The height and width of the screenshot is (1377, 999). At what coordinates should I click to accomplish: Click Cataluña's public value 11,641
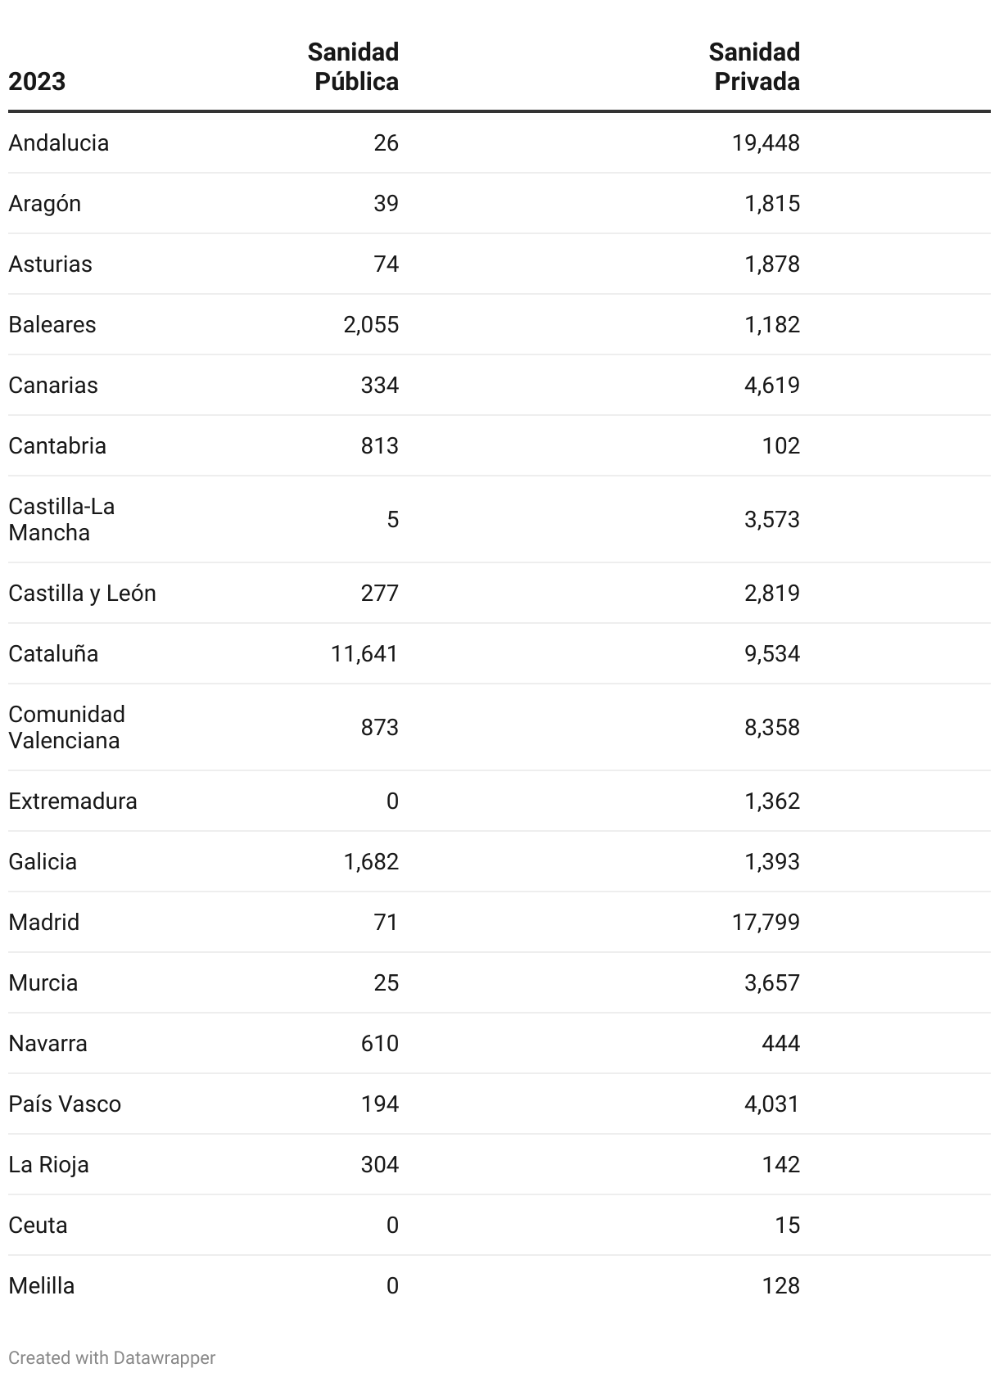[x=364, y=653]
